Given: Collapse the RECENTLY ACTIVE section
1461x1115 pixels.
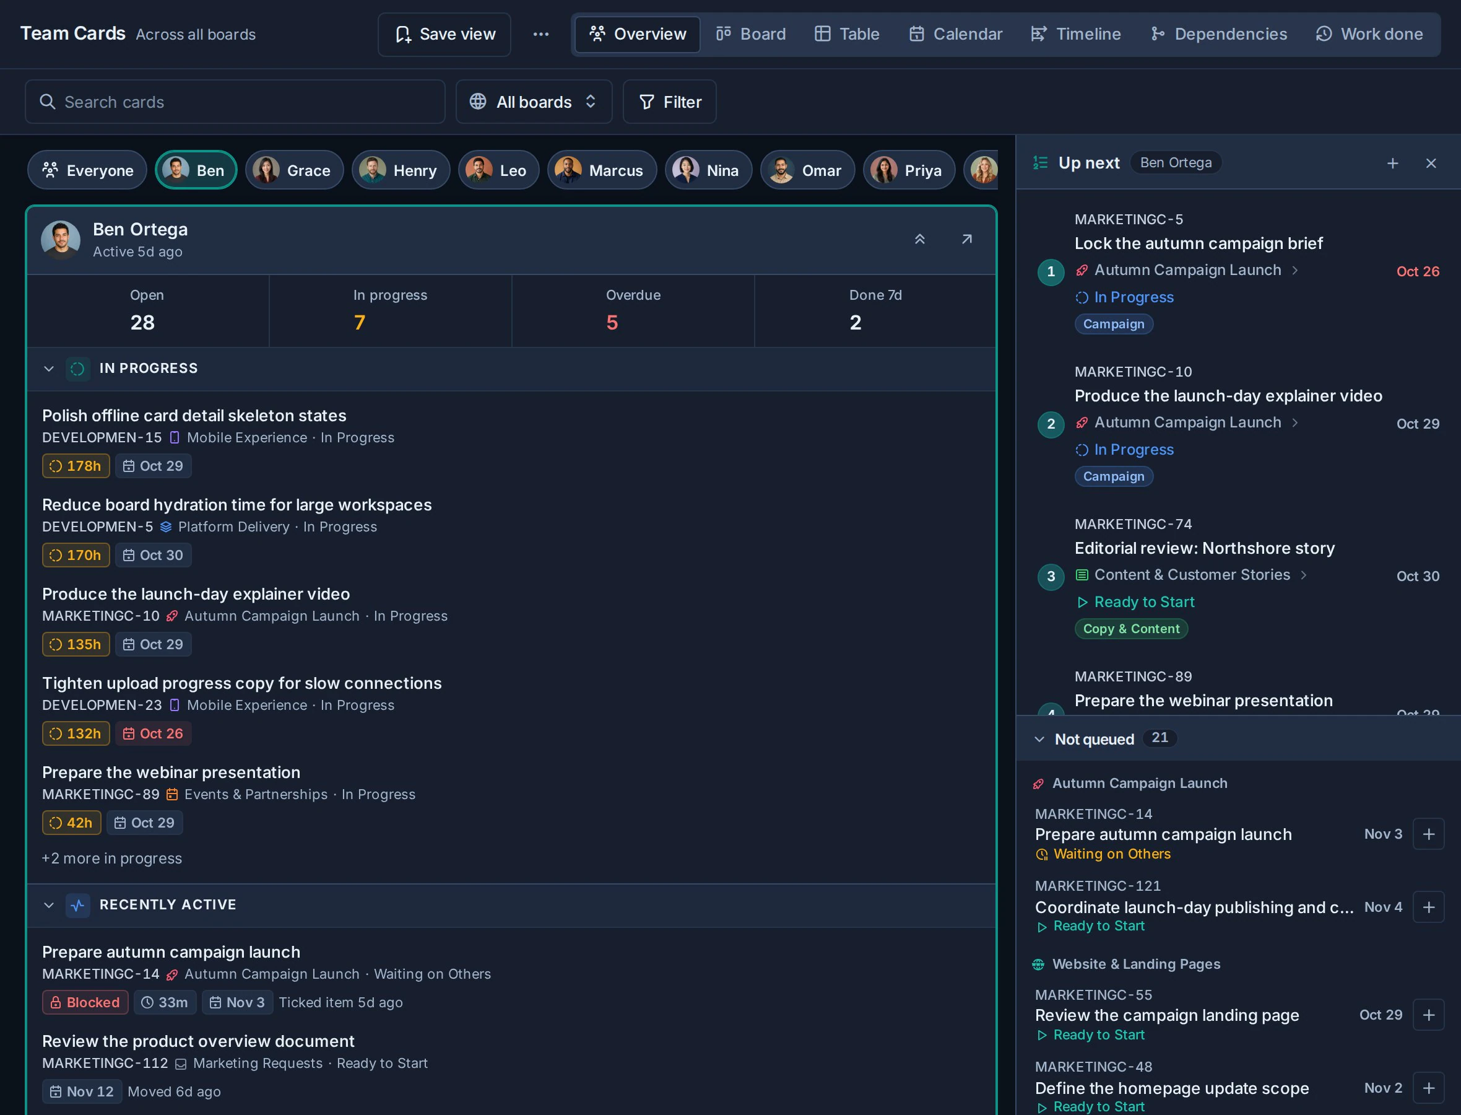Looking at the screenshot, I should pos(48,904).
